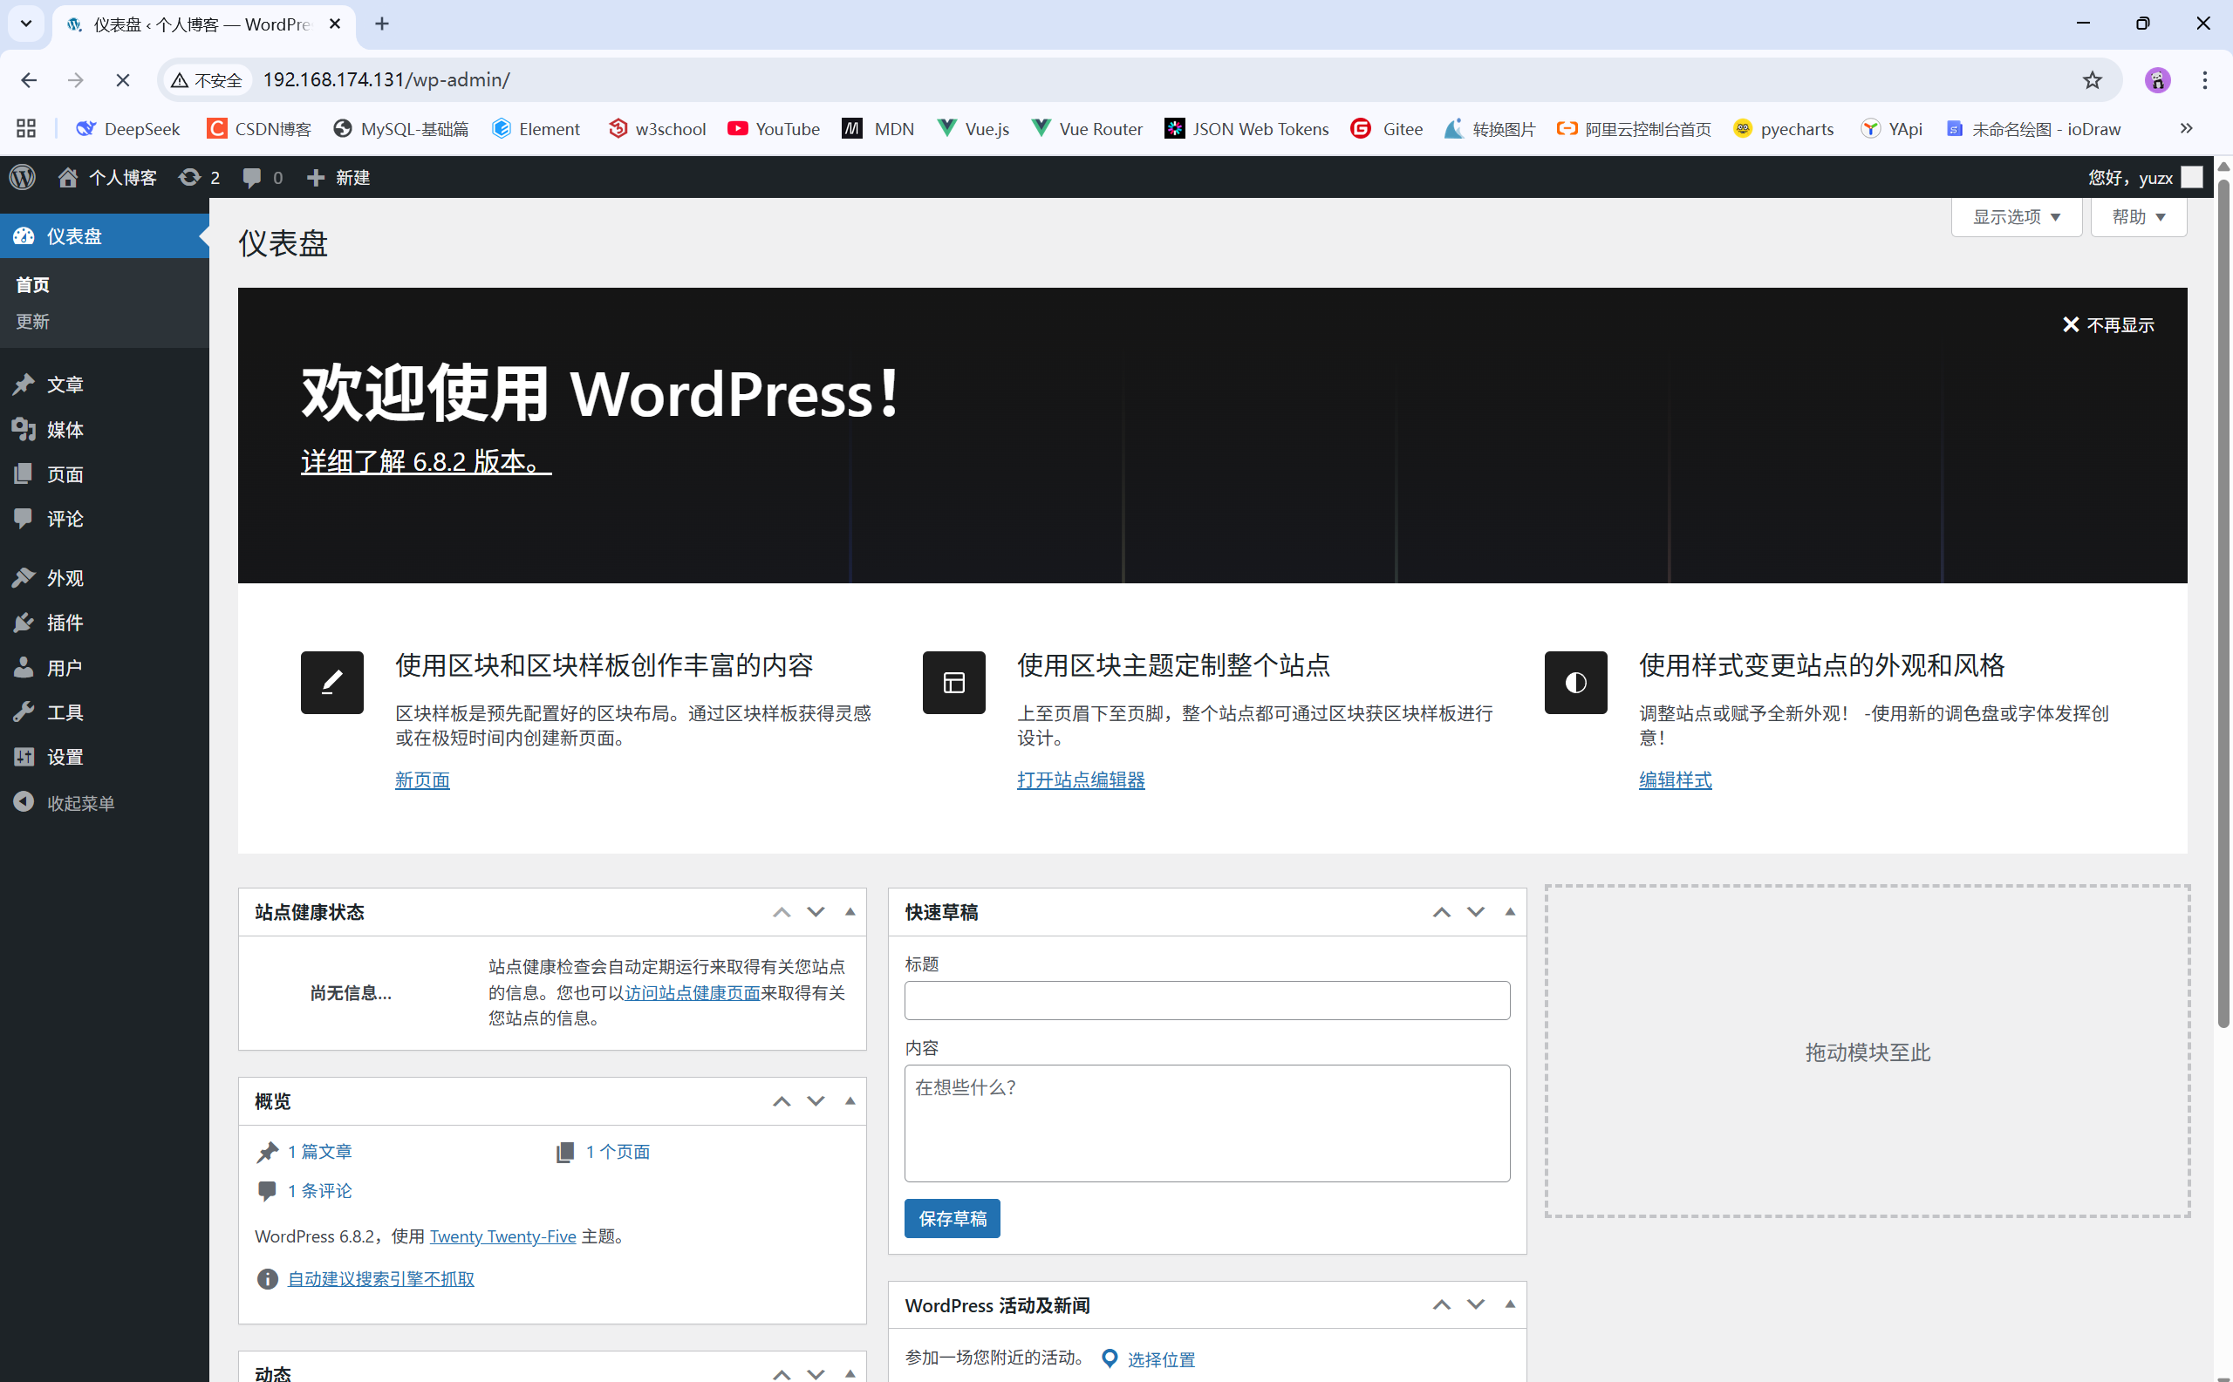Open the 文章 posts menu
This screenshot has width=2233, height=1382.
pos(105,385)
